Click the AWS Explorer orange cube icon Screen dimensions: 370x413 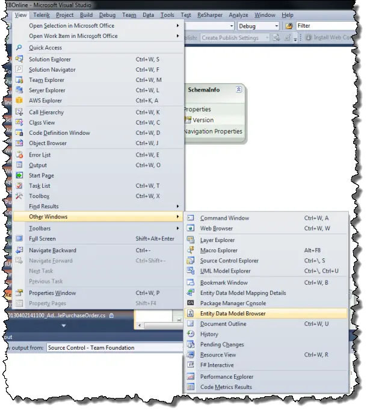[19, 101]
